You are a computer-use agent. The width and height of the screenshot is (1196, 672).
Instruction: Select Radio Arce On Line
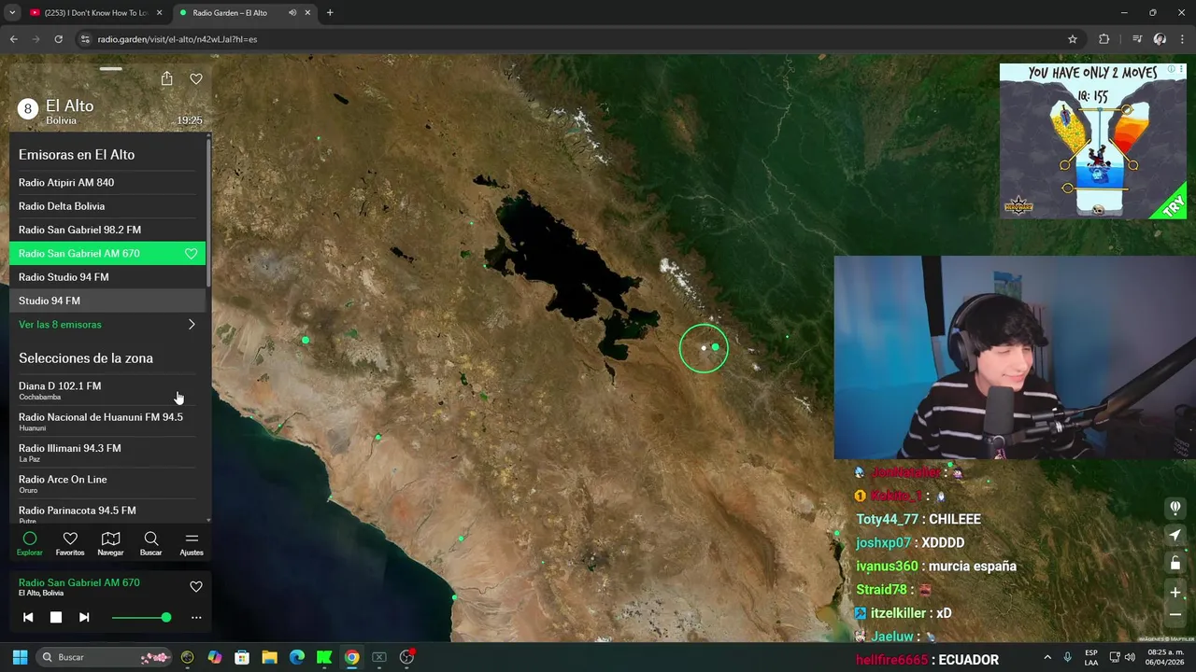(107, 483)
